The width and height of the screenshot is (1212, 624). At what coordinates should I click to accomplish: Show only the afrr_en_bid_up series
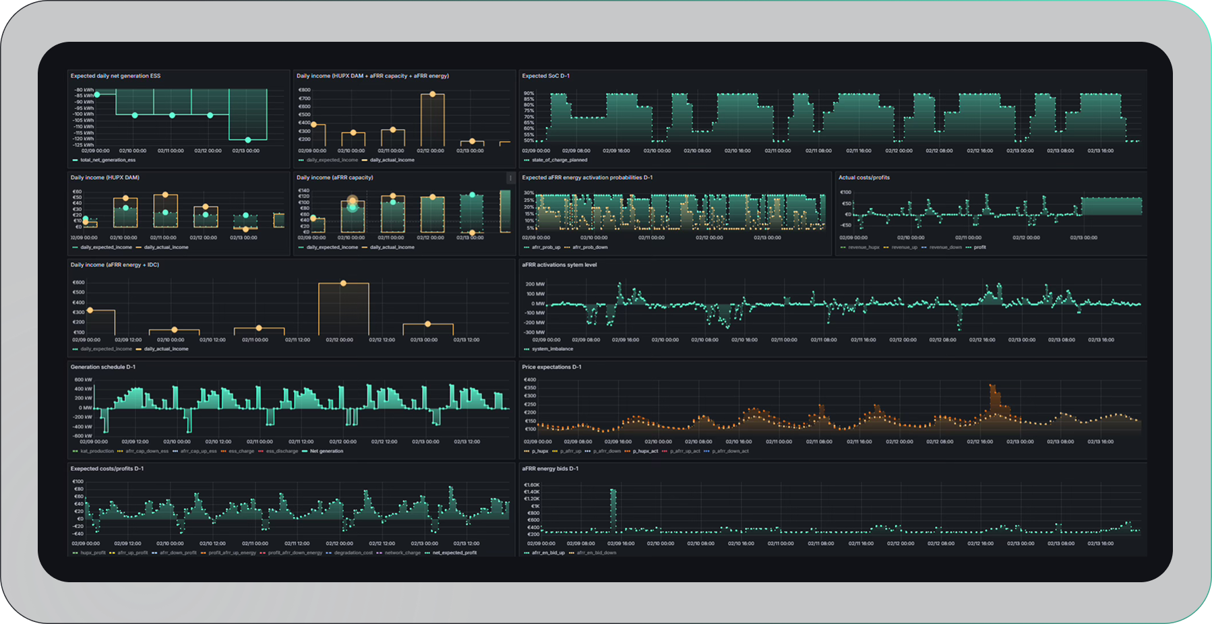(548, 553)
